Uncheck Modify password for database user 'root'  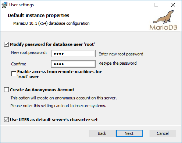click(x=6, y=44)
